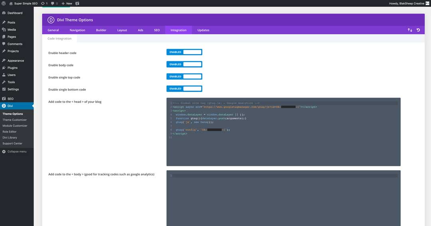Click the Comments icon in sidebar
The height and width of the screenshot is (226, 431).
(4, 44)
